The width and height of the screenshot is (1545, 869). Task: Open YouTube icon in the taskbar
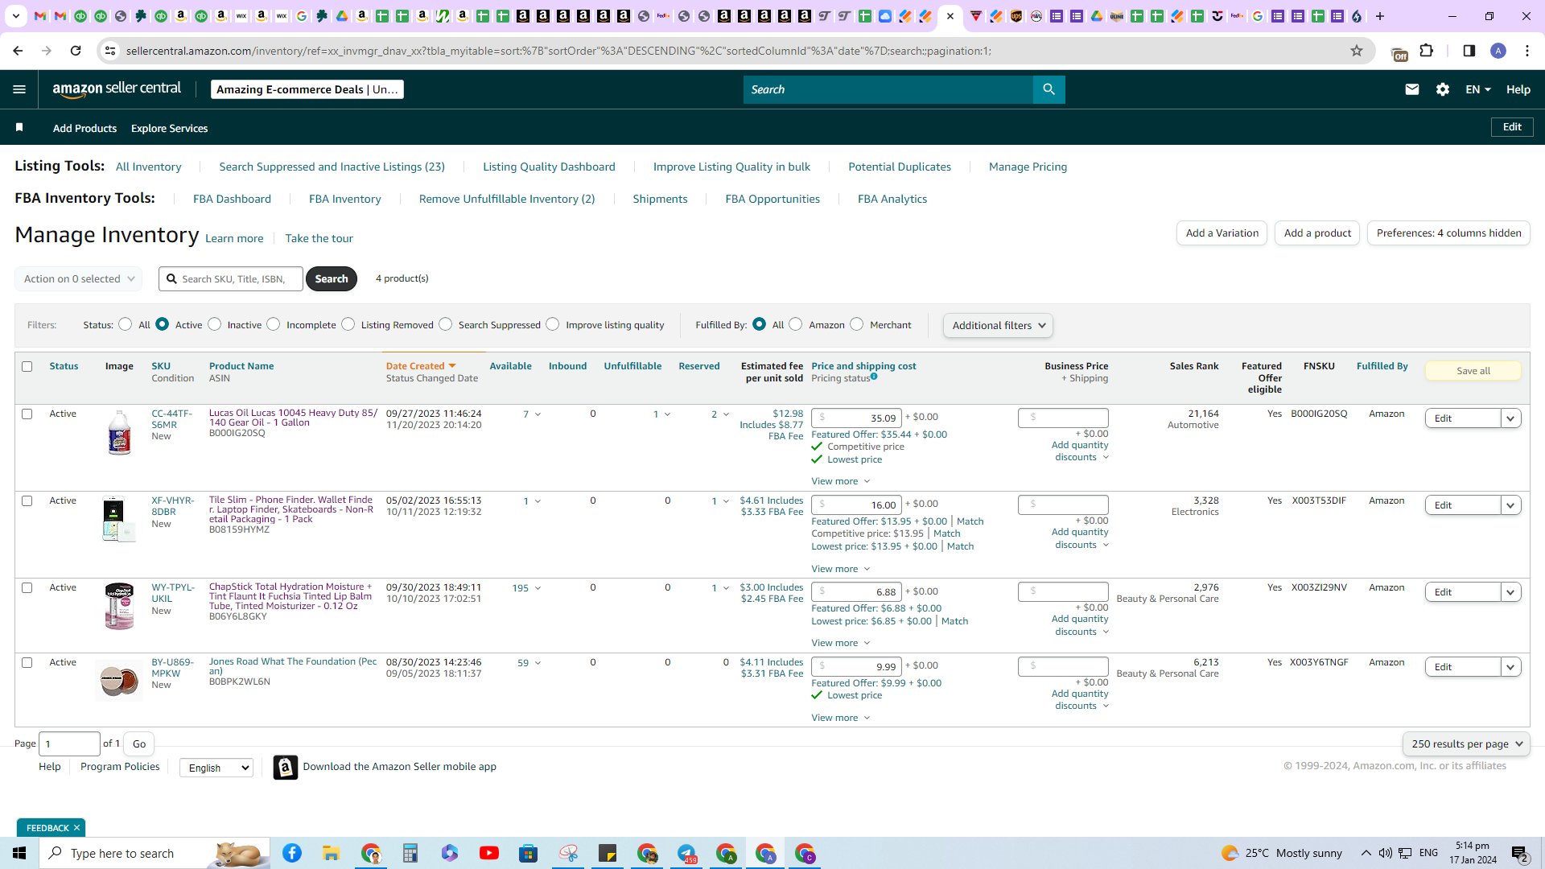click(489, 853)
